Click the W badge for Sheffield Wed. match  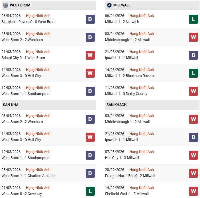[193, 191]
